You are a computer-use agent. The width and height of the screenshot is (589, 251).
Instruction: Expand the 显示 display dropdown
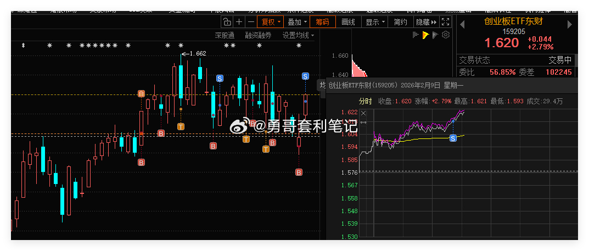(x=374, y=22)
